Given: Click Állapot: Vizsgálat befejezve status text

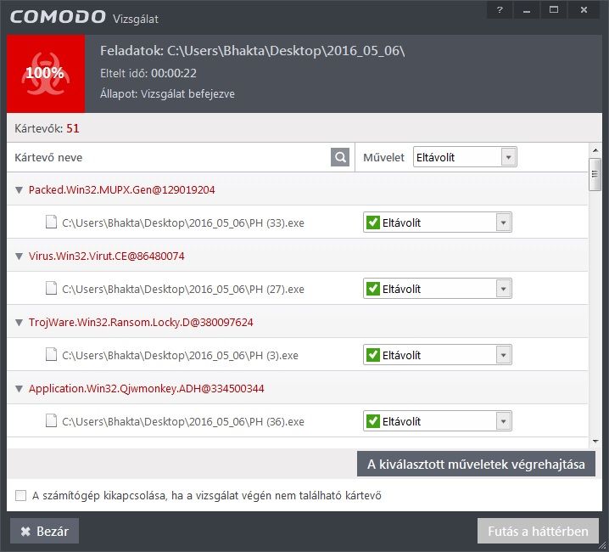Looking at the screenshot, I should coord(167,93).
